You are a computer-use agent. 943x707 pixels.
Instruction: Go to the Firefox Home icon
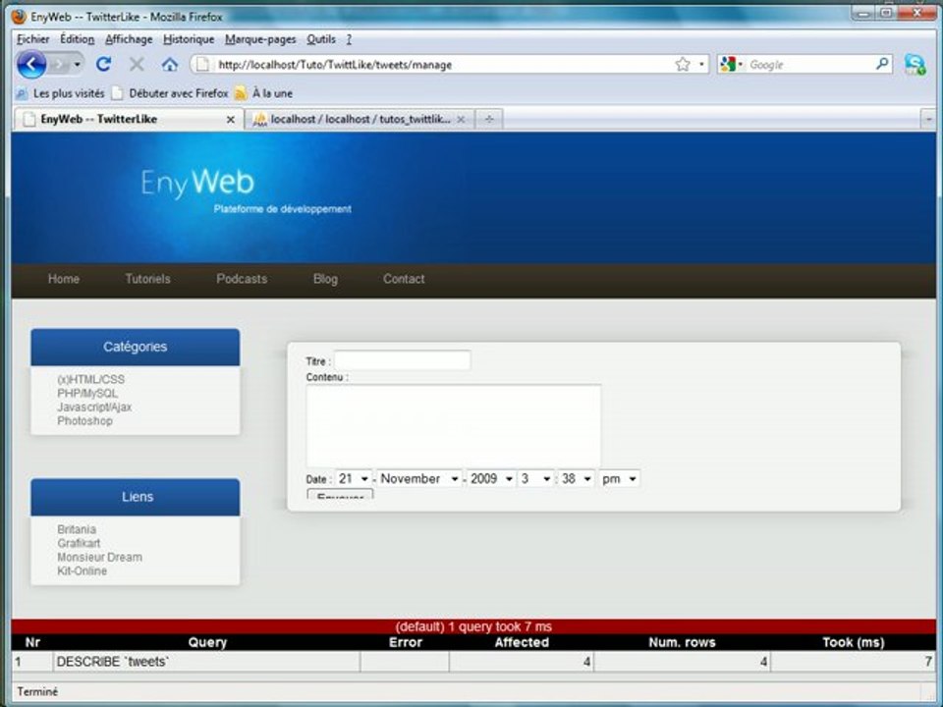[x=170, y=65]
